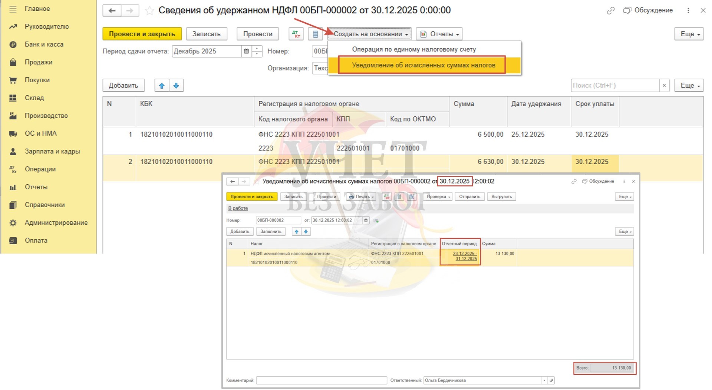The width and height of the screenshot is (712, 390).
Task: Open calendar picker for report period
Action: click(x=246, y=52)
